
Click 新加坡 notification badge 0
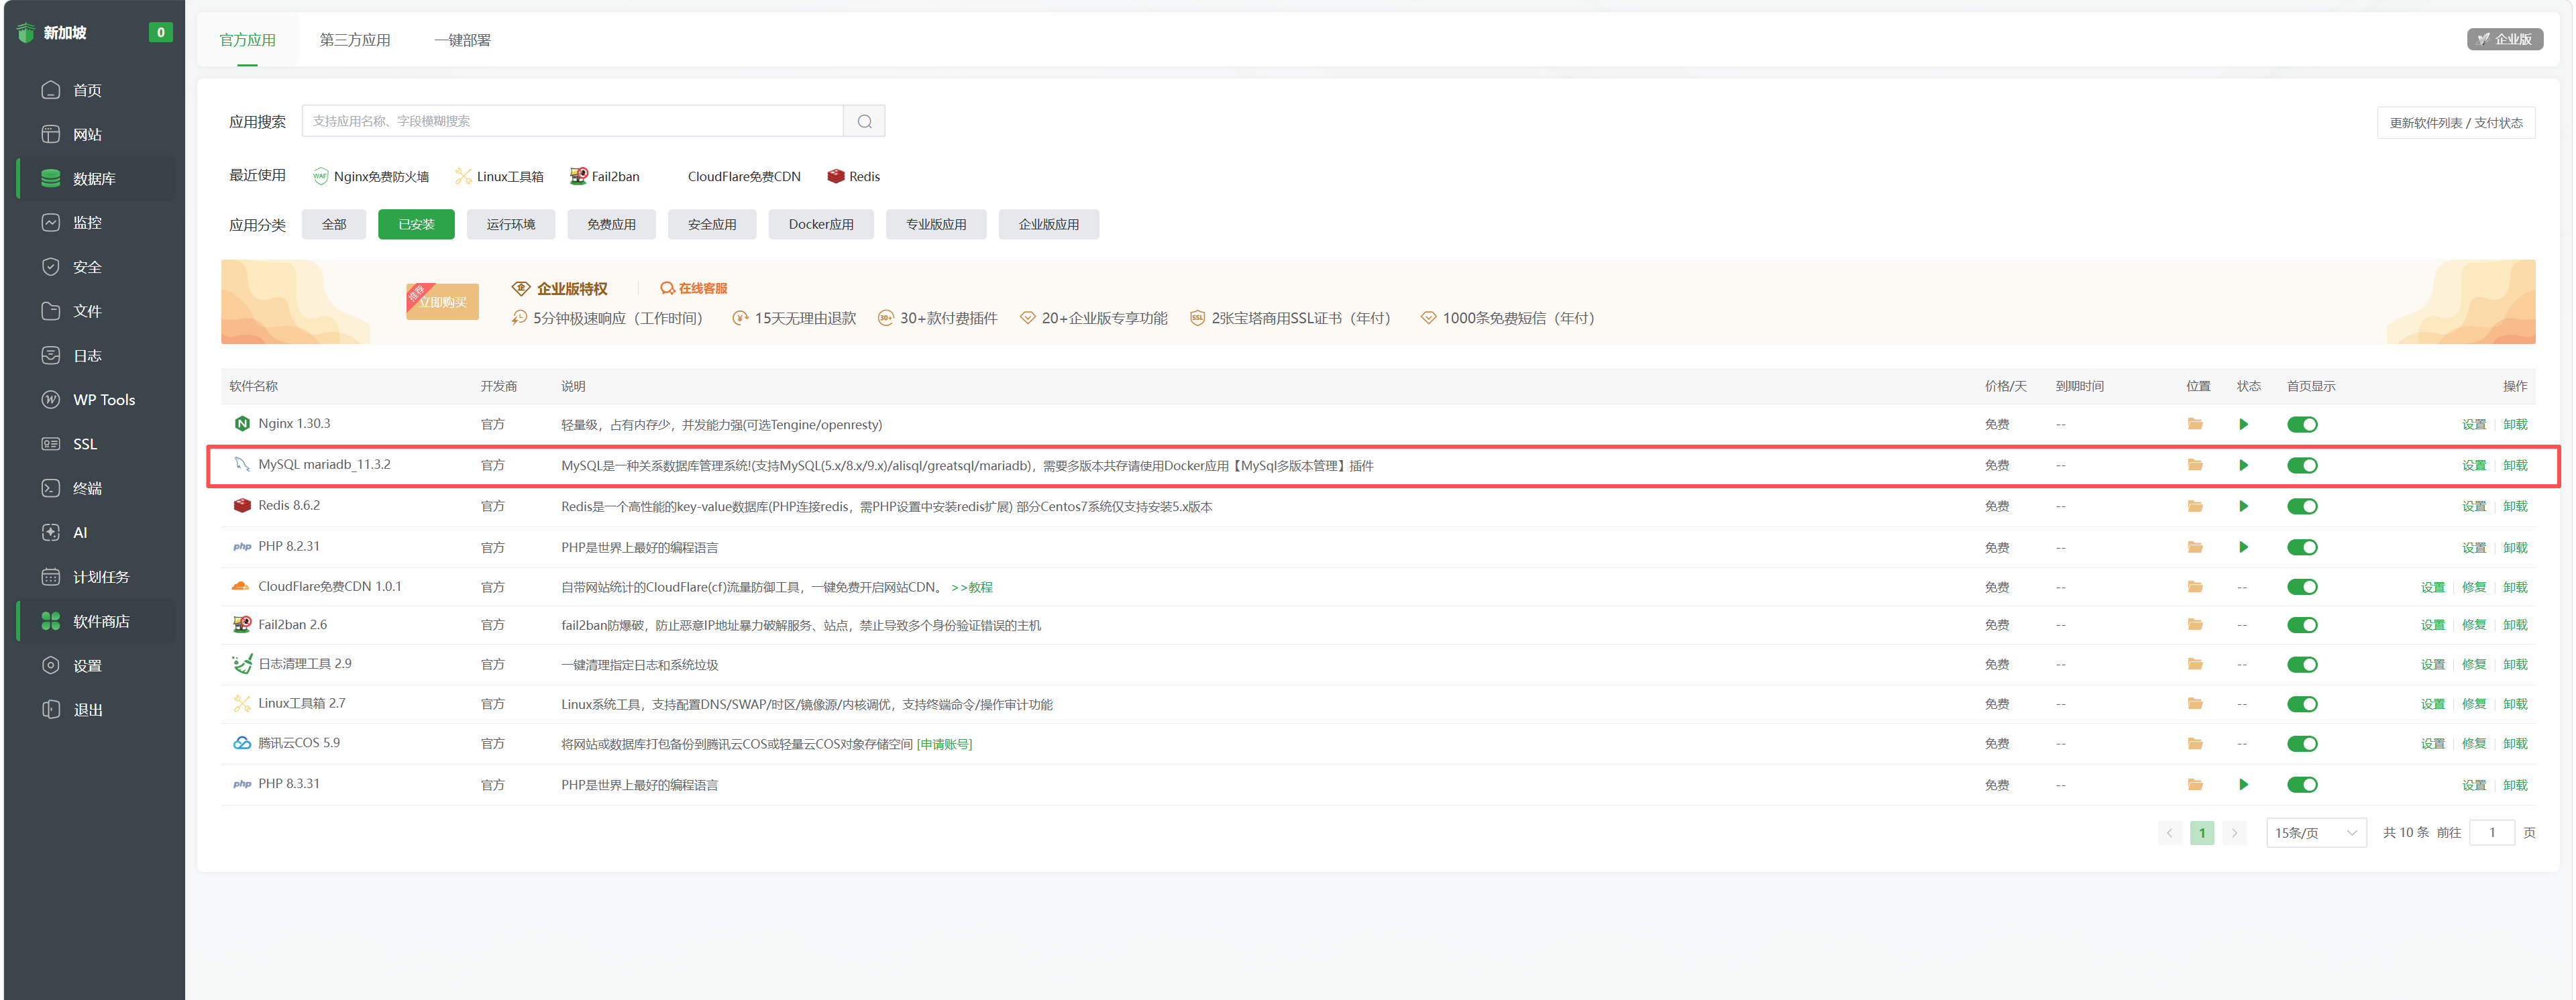pos(160,32)
